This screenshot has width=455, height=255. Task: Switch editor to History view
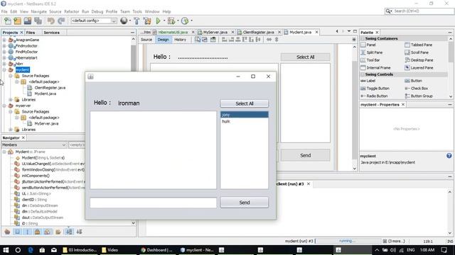pyautogui.click(x=180, y=40)
